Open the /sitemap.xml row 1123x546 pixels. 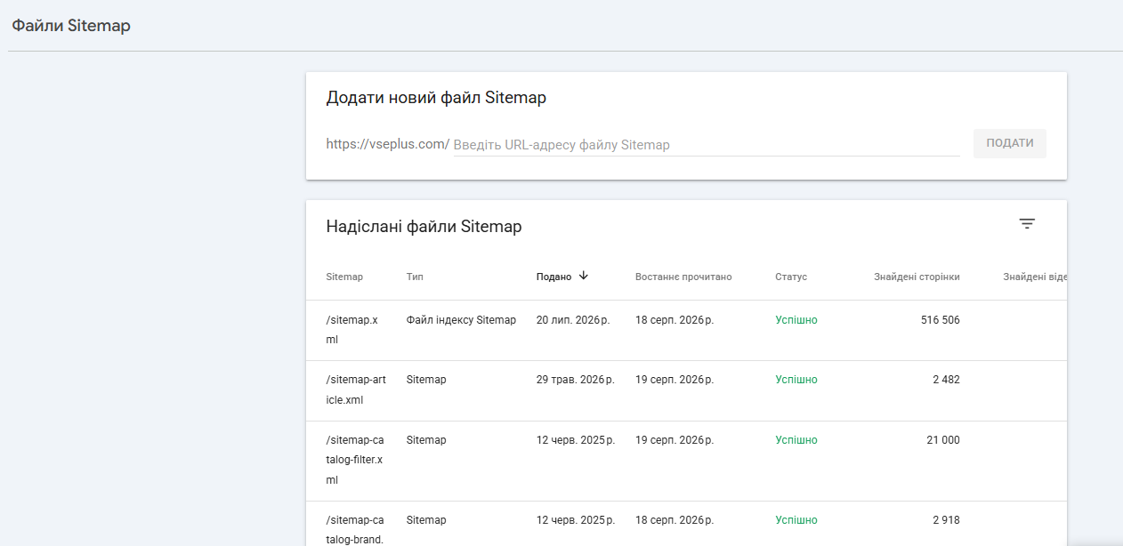tap(686, 331)
